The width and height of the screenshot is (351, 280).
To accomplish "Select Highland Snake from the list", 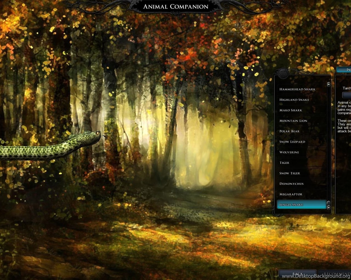I will (301, 100).
